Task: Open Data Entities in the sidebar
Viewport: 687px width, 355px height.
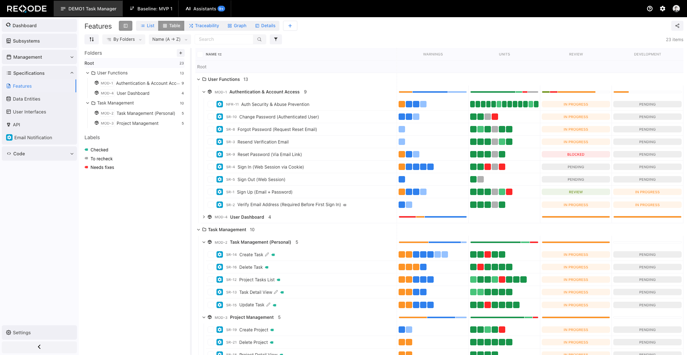Action: pos(26,99)
